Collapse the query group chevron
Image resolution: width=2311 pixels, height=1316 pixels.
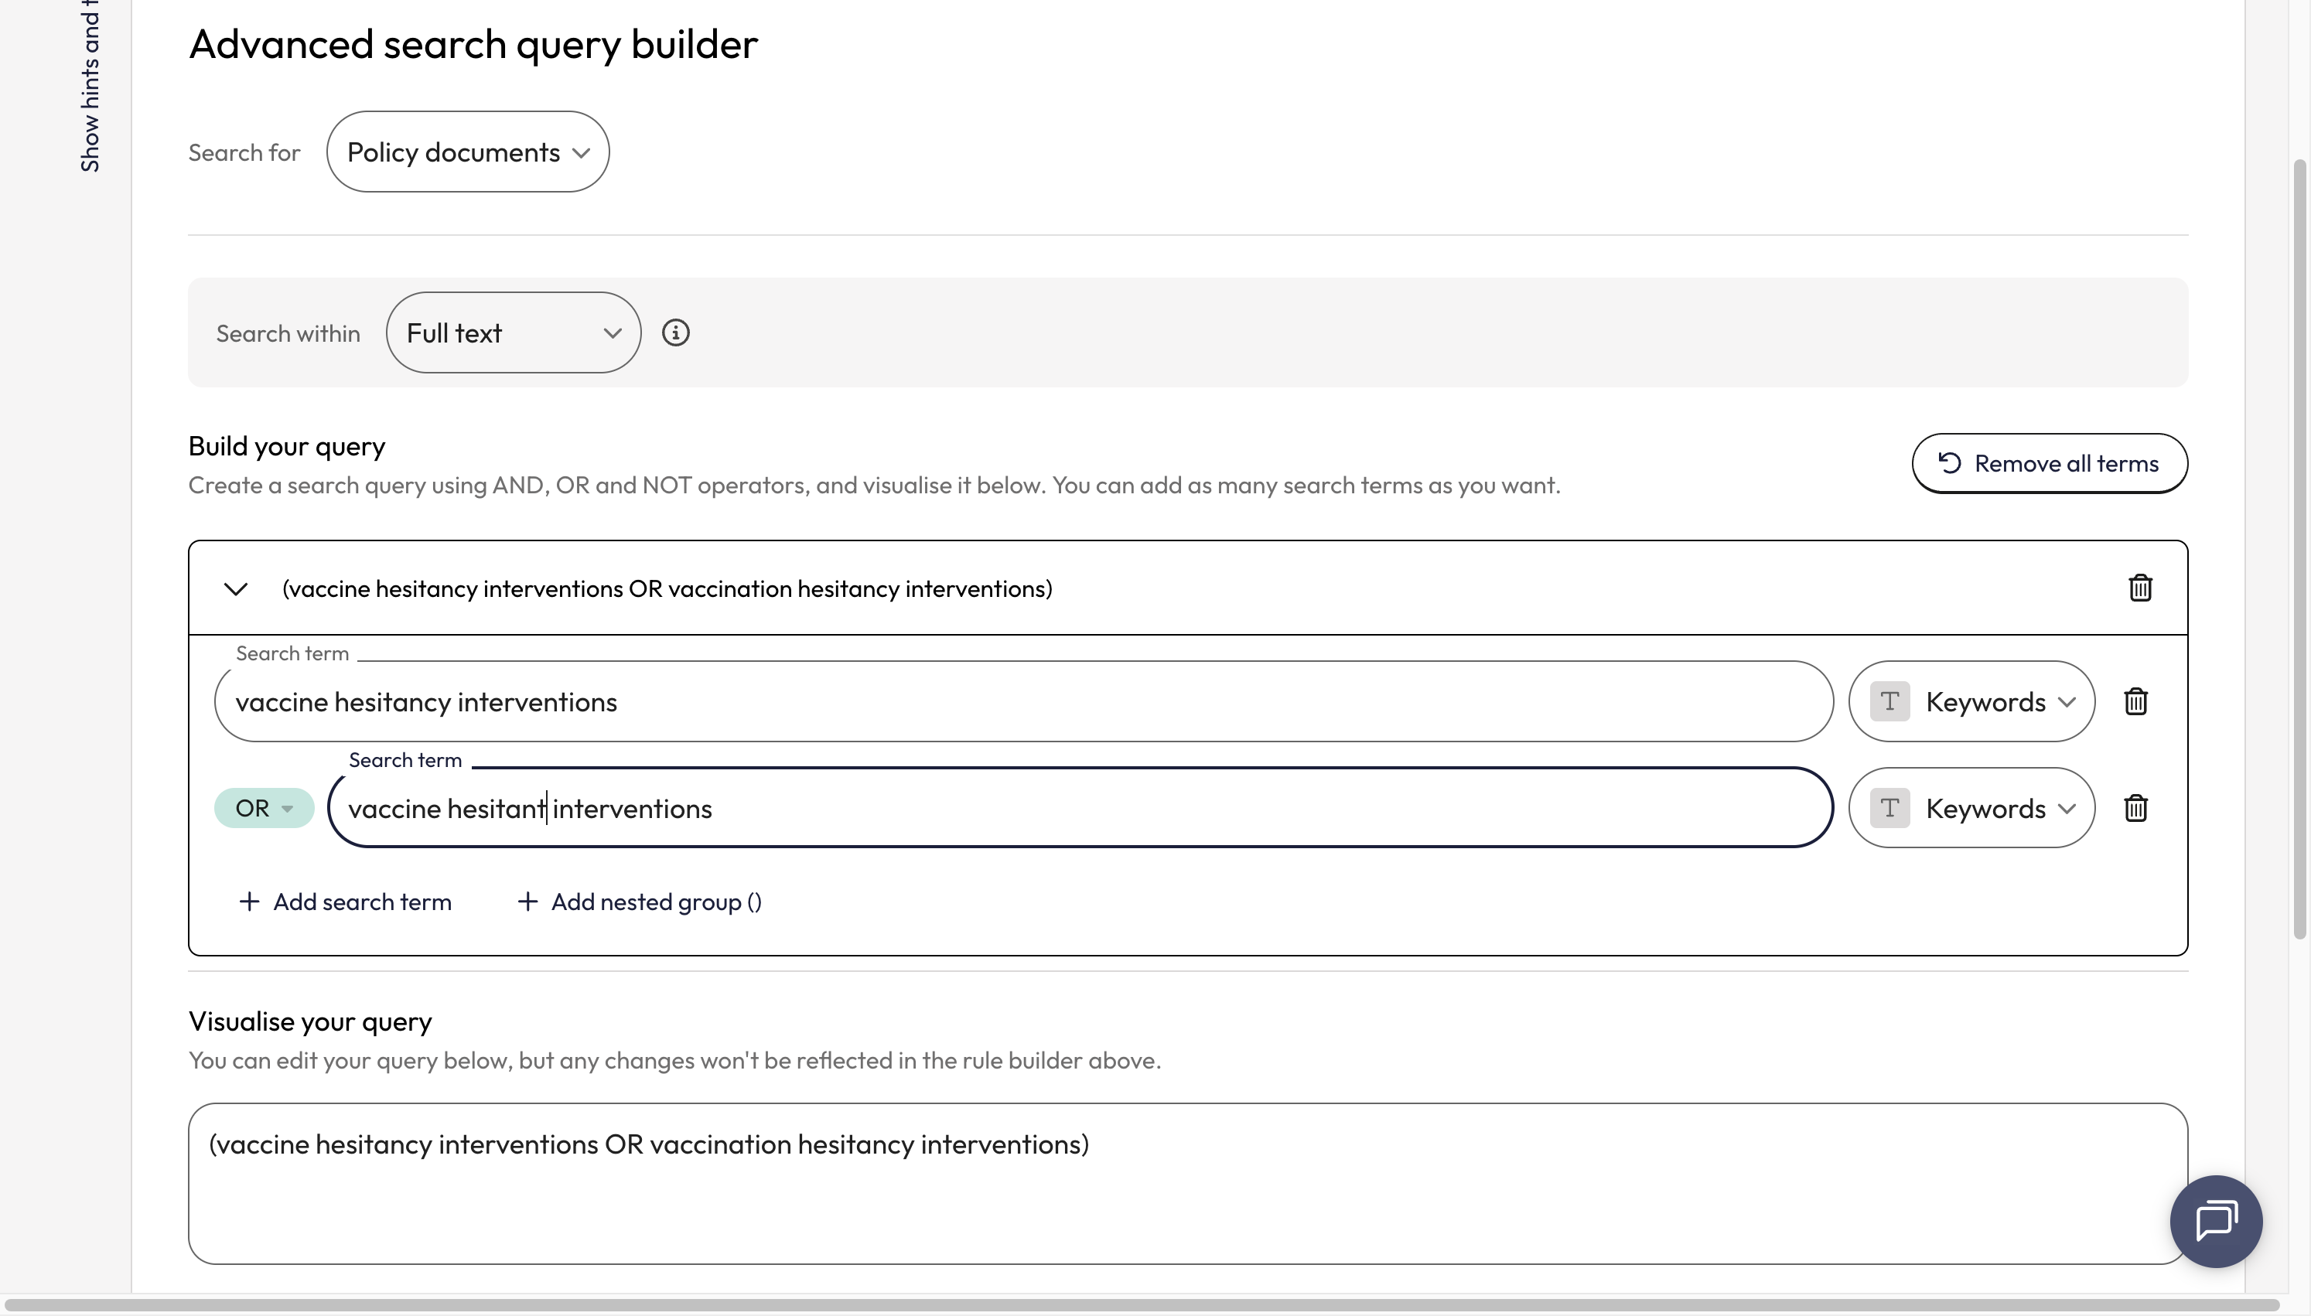pos(236,589)
